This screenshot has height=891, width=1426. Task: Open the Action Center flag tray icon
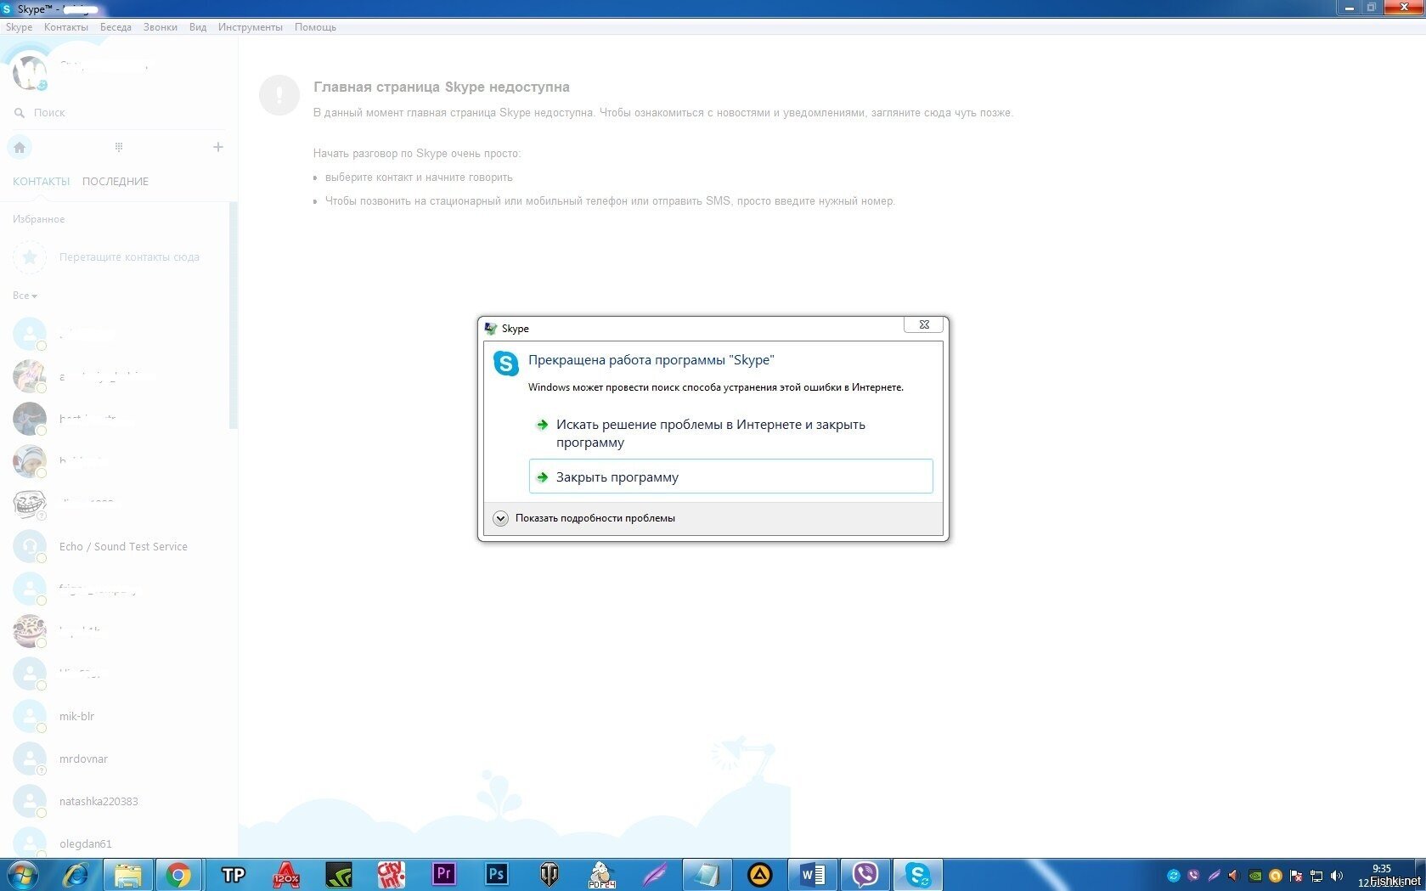1296,875
